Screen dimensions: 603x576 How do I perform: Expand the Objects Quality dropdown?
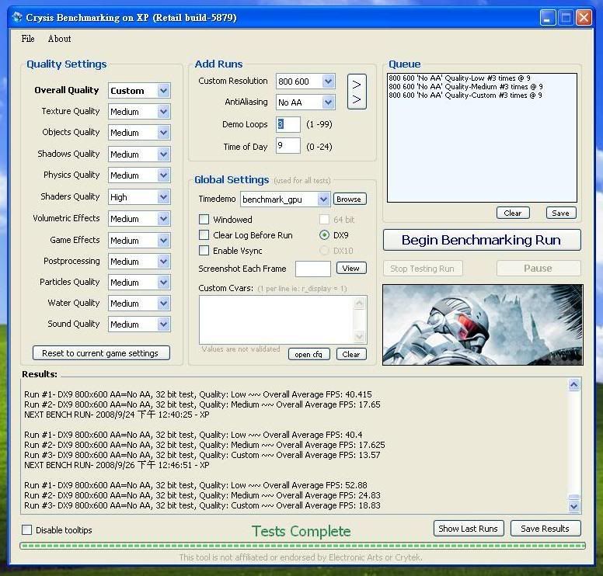(164, 133)
